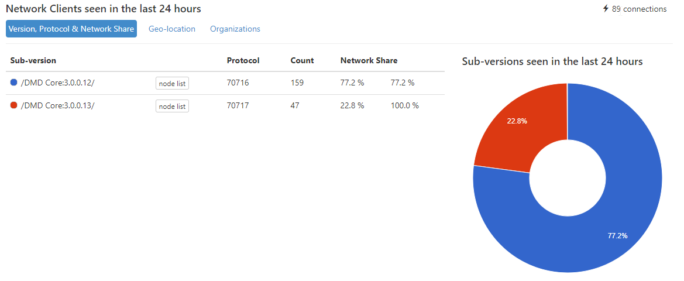Click the Network Share column header
This screenshot has height=281, width=684.
click(369, 61)
